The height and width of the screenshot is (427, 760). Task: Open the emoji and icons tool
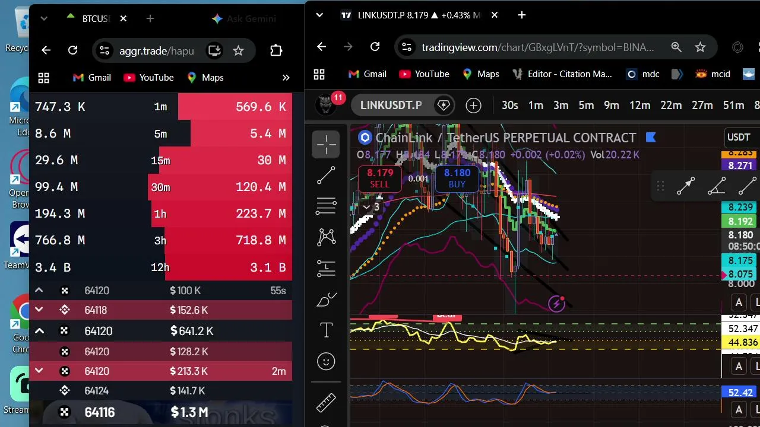tap(326, 361)
